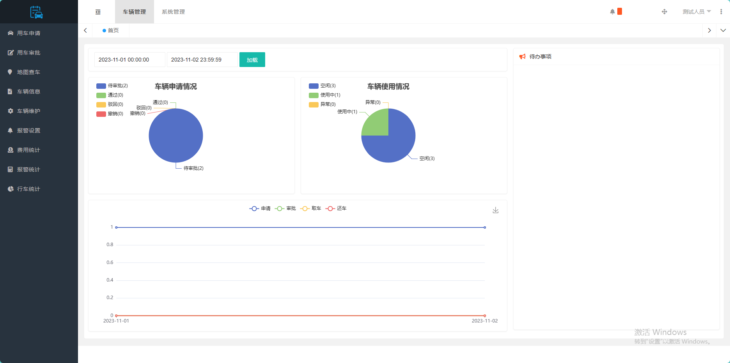Open the 用车审批 sidebar menu
730x363 pixels.
coord(39,53)
